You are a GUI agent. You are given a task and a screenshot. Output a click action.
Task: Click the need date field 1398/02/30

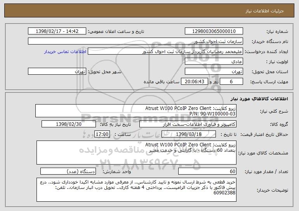[69, 124]
